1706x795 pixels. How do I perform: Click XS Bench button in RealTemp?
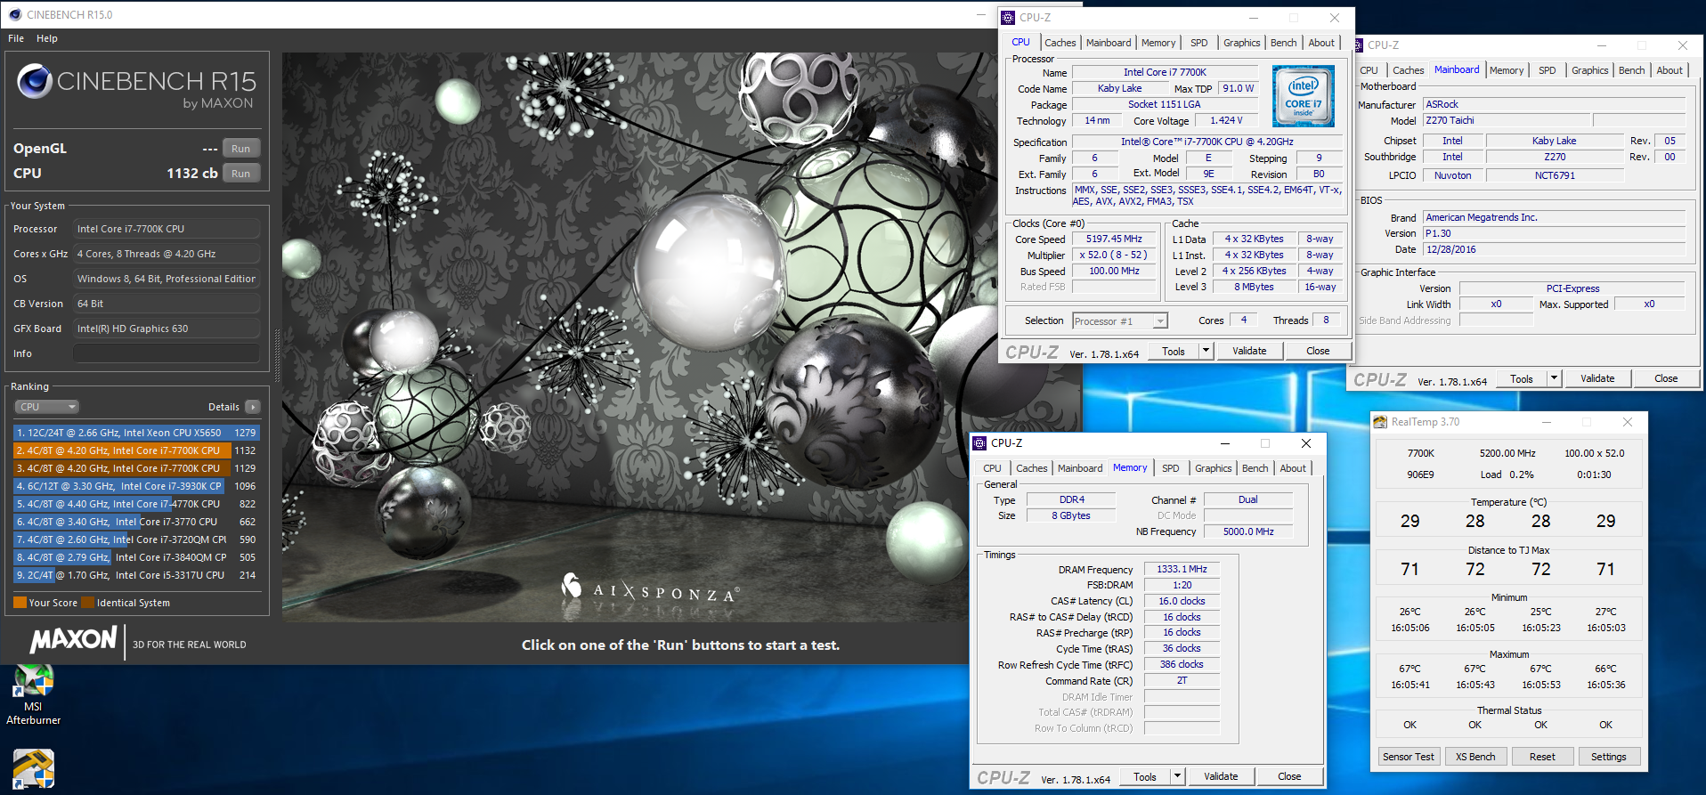(x=1475, y=757)
